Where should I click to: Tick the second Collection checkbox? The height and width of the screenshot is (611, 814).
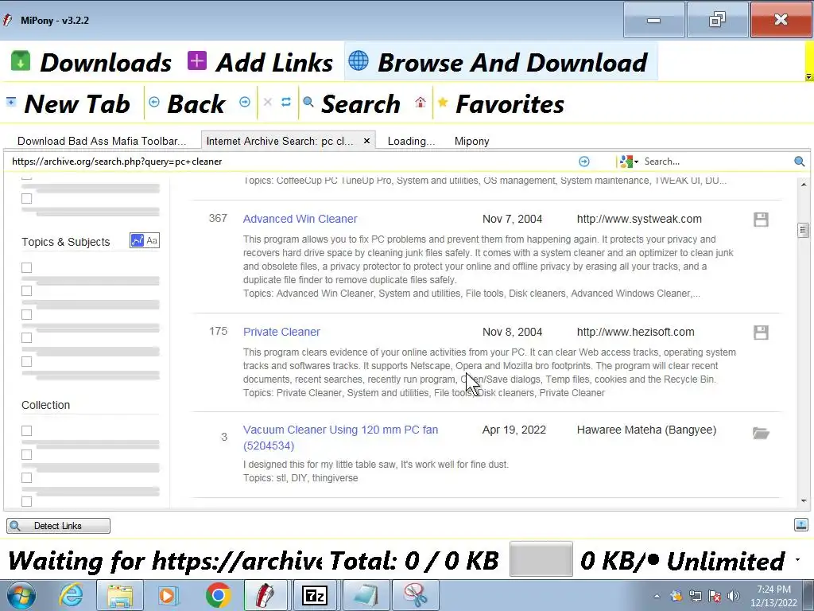coord(26,454)
